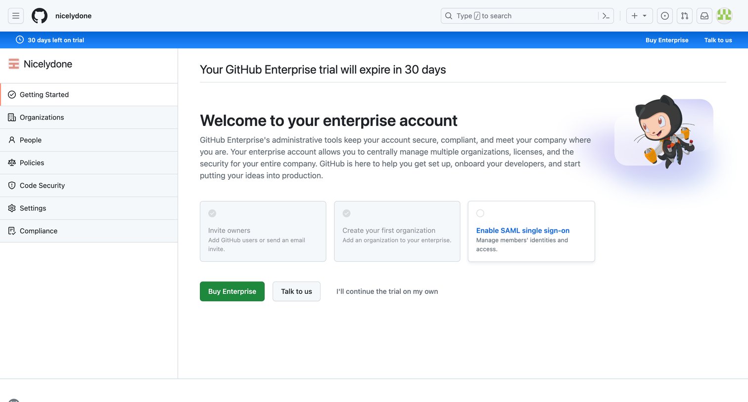Click the Create your first organization card
748x402 pixels.
(x=397, y=231)
